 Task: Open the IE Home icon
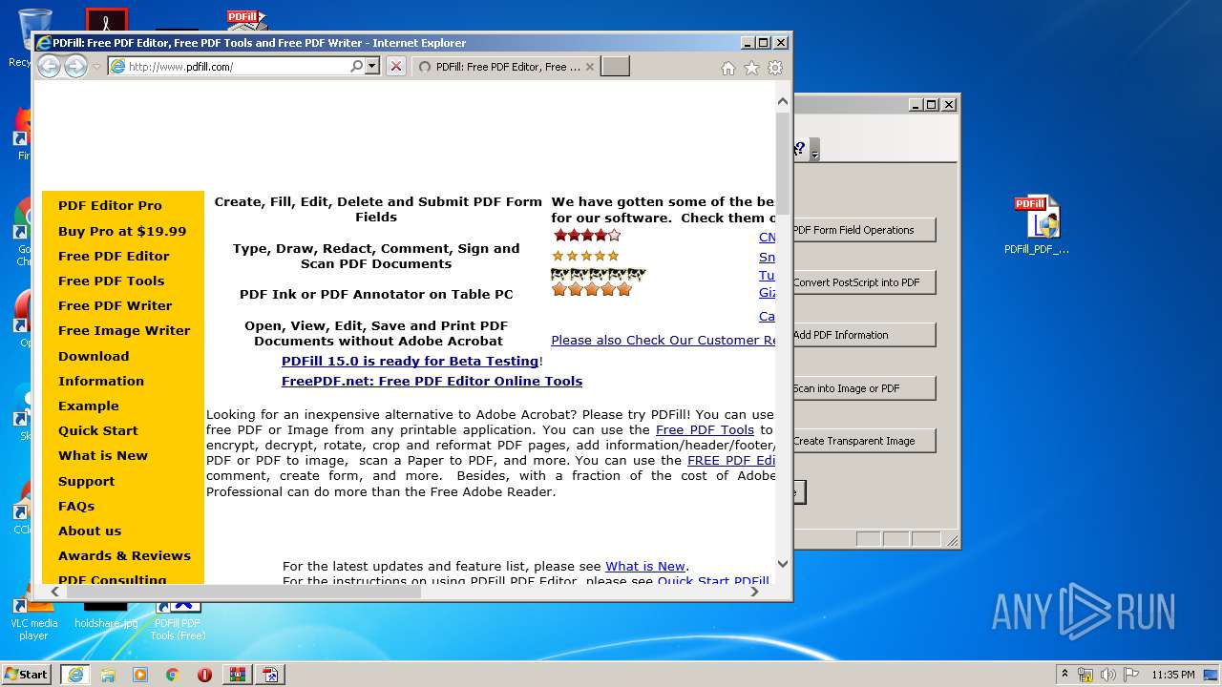[x=727, y=68]
